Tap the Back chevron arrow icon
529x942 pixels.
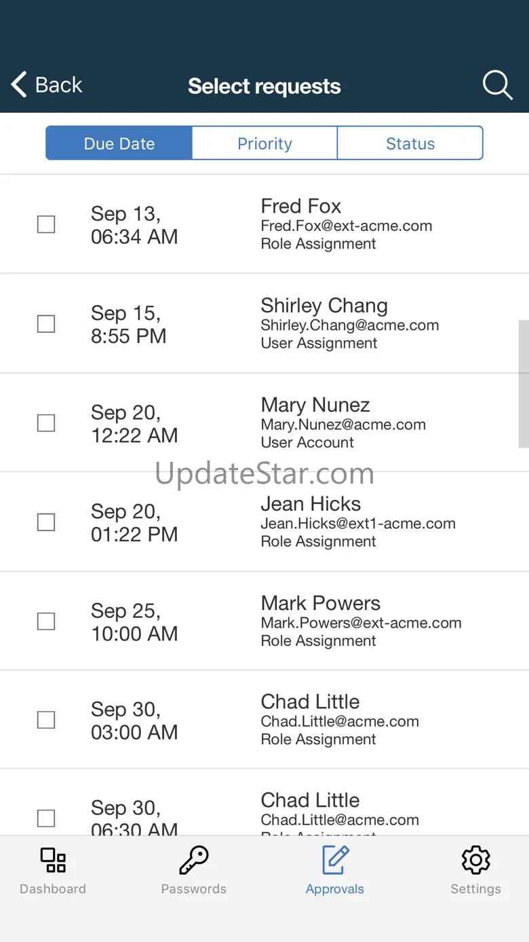pos(19,85)
